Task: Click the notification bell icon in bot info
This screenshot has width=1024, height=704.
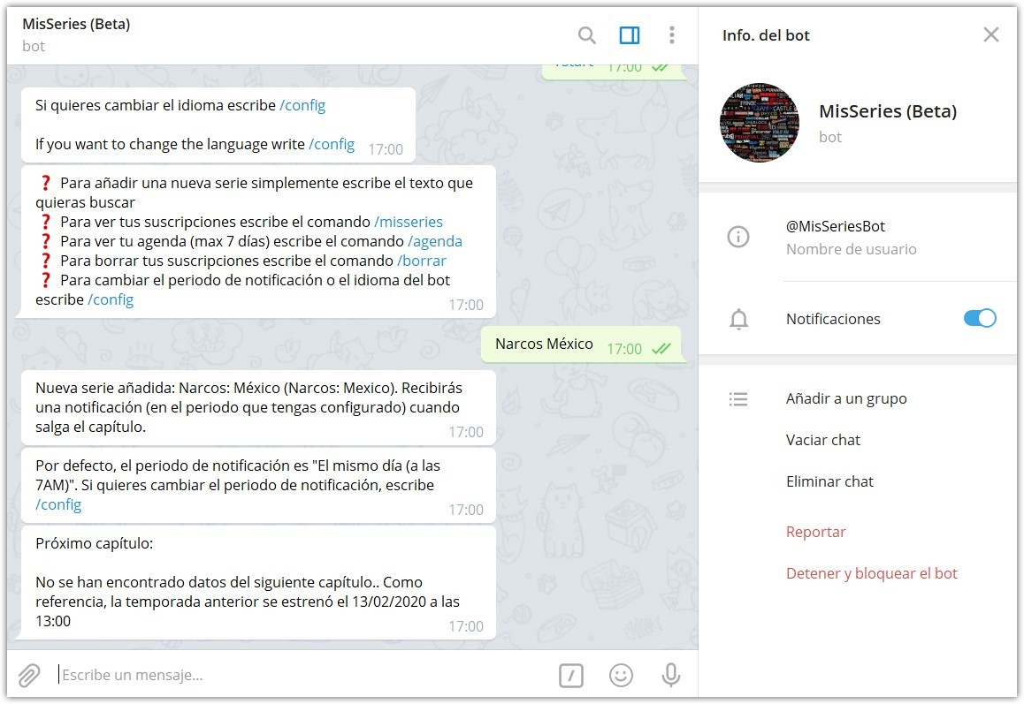Action: pyautogui.click(x=738, y=319)
